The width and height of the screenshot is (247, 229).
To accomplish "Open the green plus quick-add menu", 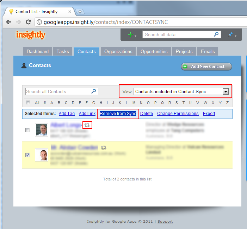I will tap(132, 34).
